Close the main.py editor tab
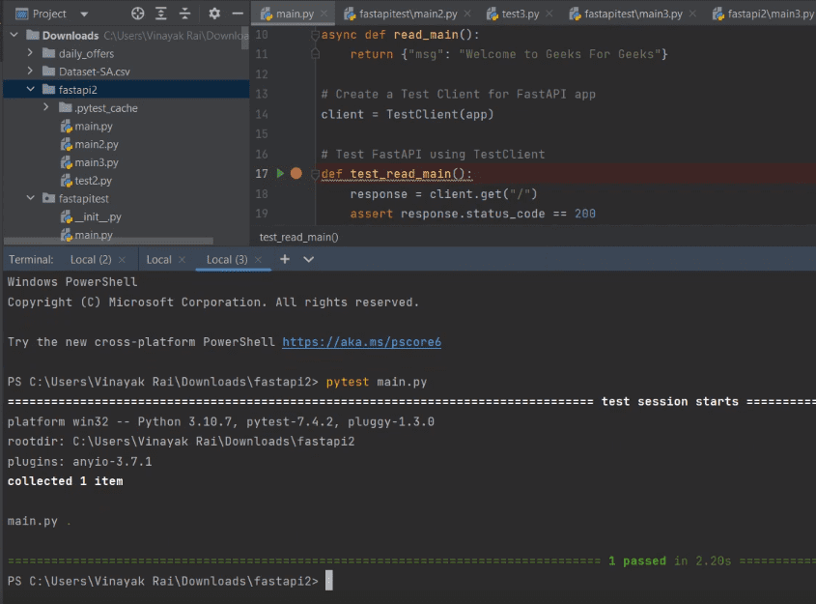The width and height of the screenshot is (816, 604). [325, 14]
